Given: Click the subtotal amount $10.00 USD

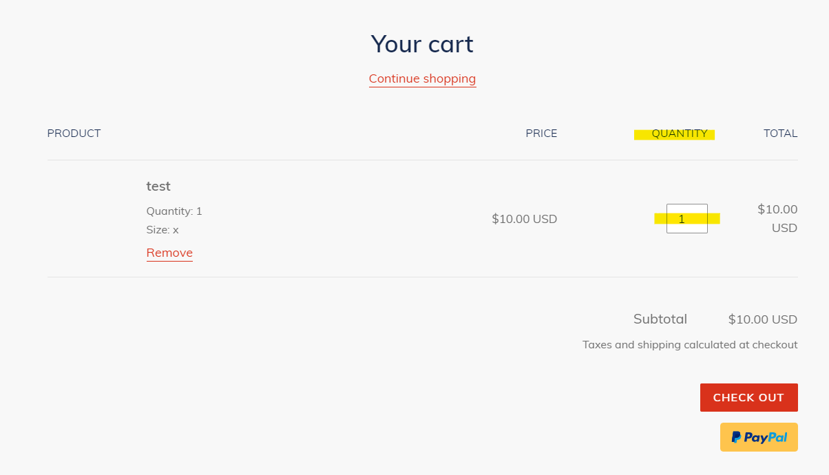Looking at the screenshot, I should [x=762, y=319].
